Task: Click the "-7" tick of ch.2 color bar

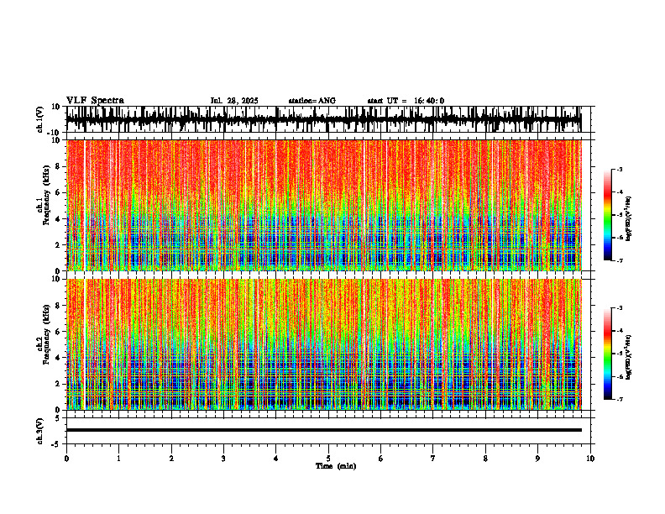Action: (620, 399)
